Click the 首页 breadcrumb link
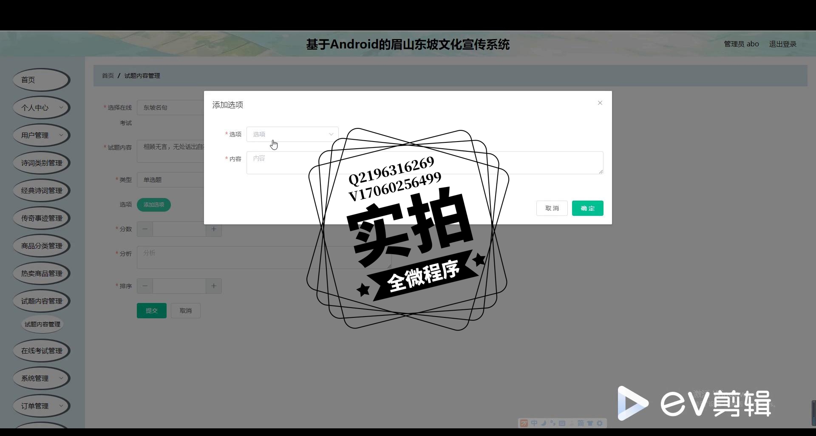The width and height of the screenshot is (816, 436). pos(108,76)
